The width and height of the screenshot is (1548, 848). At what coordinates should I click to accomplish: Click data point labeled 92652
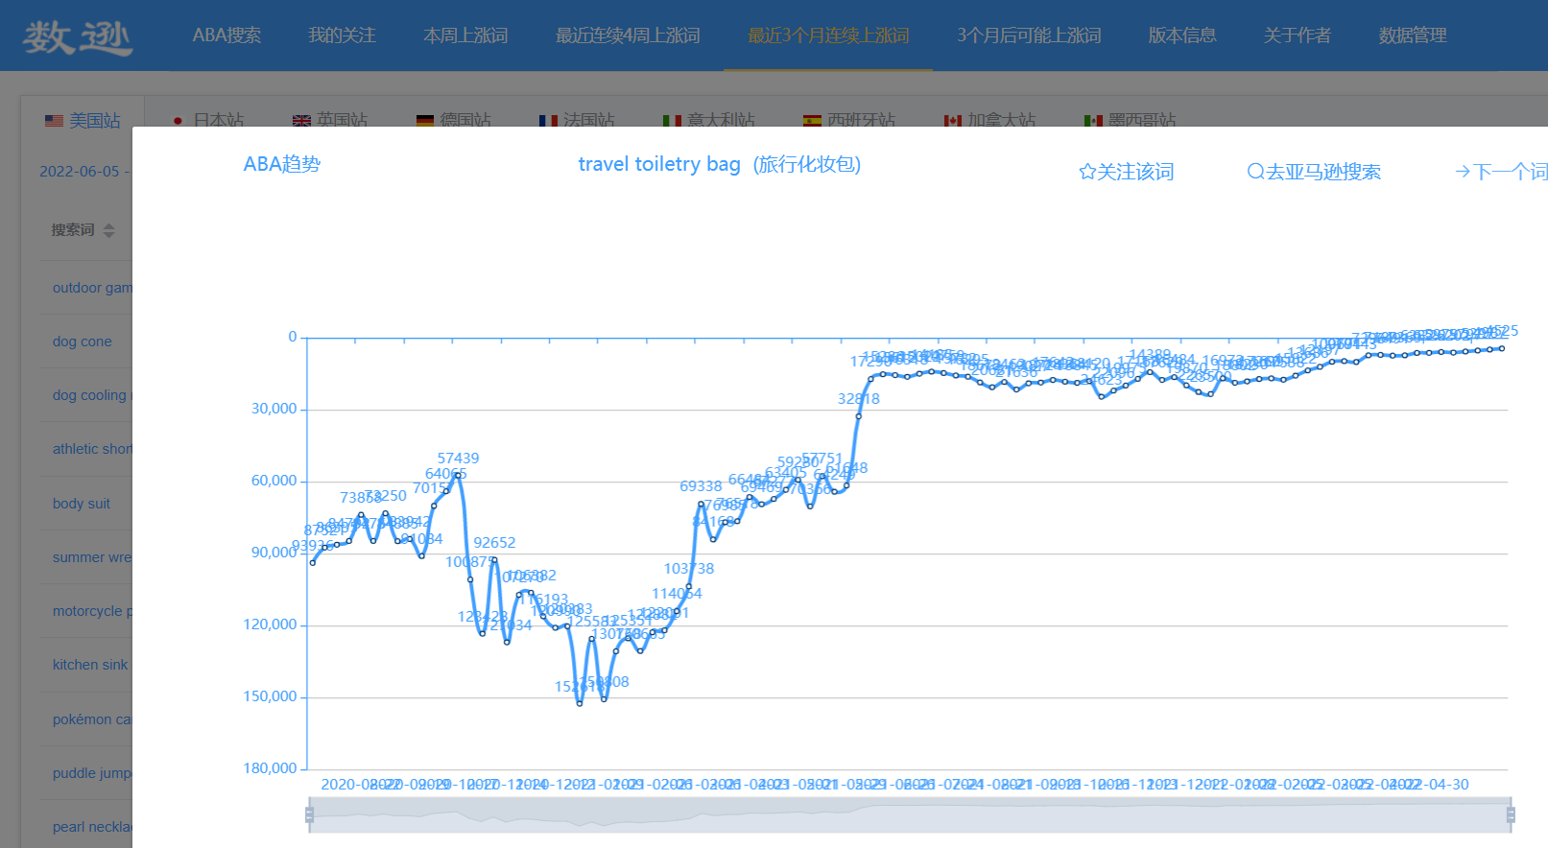494,560
